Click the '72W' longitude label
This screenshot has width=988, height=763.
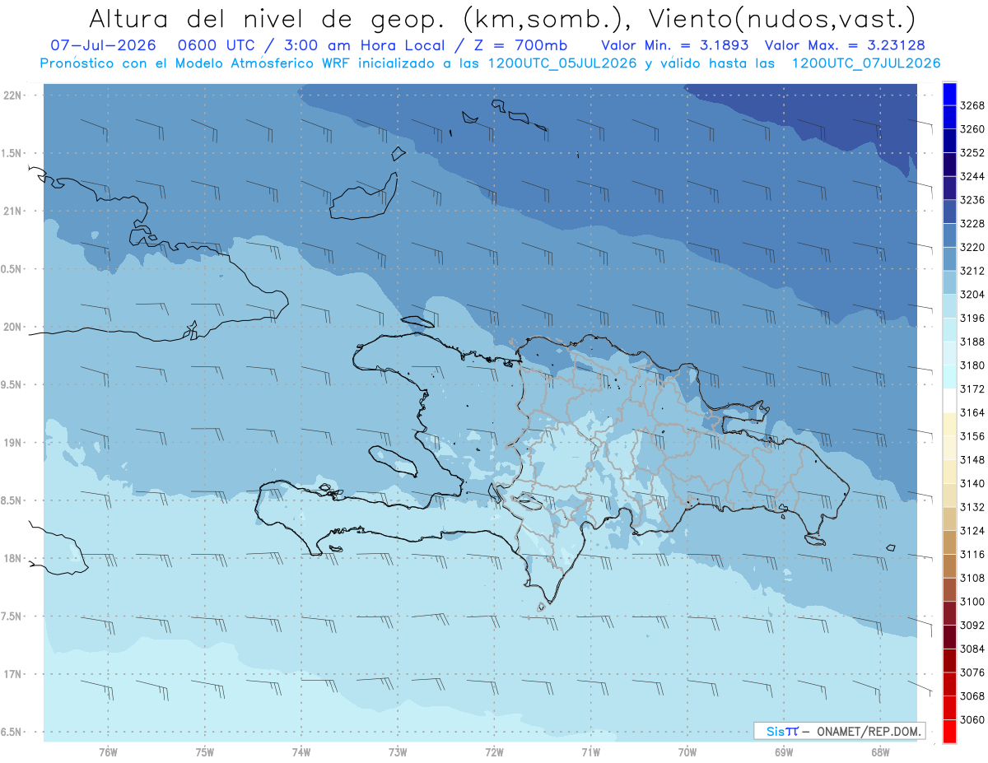(x=494, y=751)
